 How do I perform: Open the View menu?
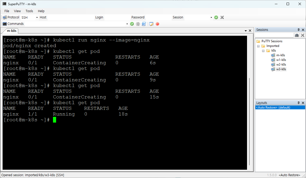pos(17,11)
